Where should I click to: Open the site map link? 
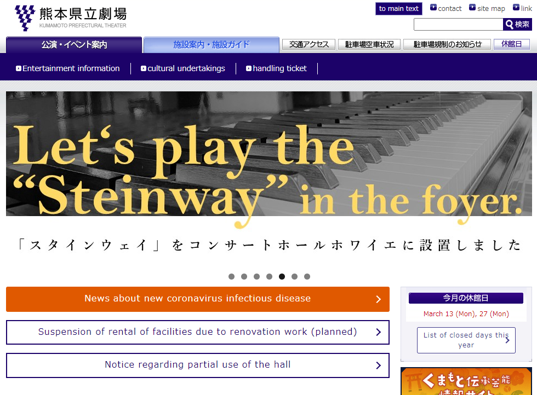click(487, 8)
